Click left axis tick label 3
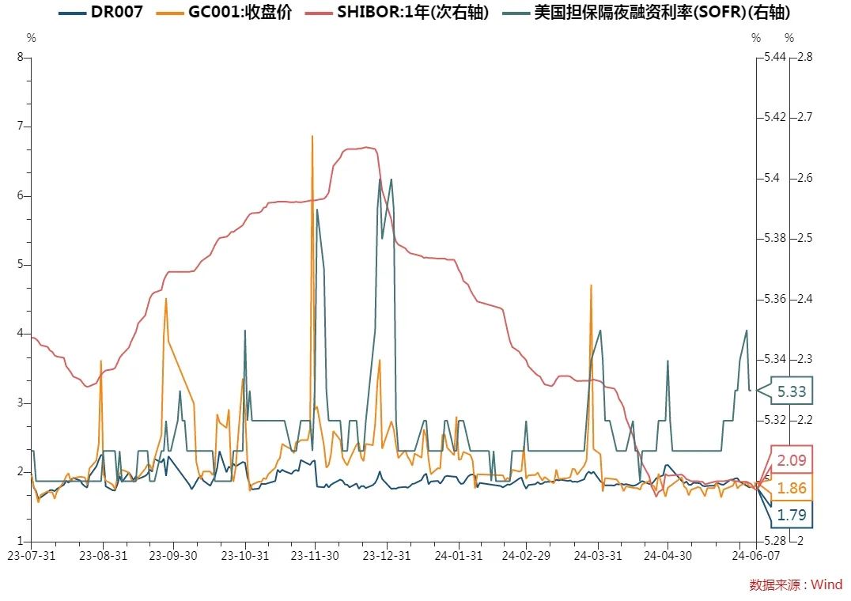Image resolution: width=851 pixels, height=601 pixels. (x=21, y=403)
